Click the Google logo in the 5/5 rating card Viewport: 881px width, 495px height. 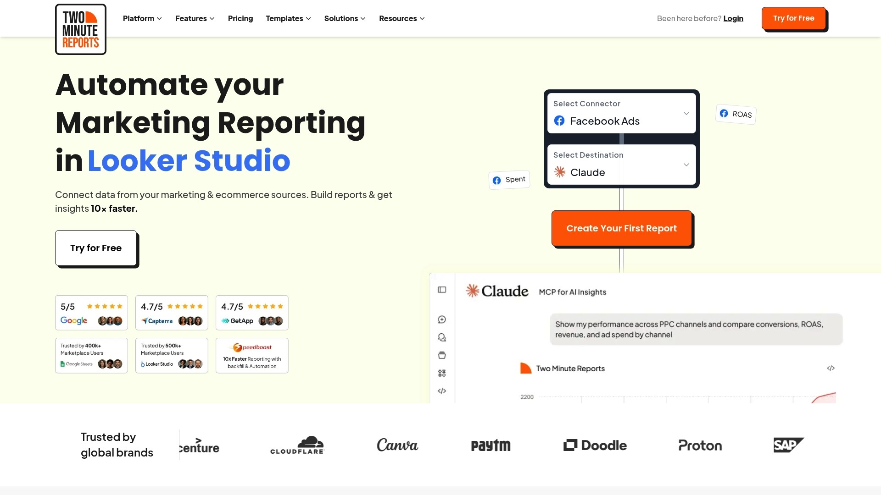(x=74, y=321)
